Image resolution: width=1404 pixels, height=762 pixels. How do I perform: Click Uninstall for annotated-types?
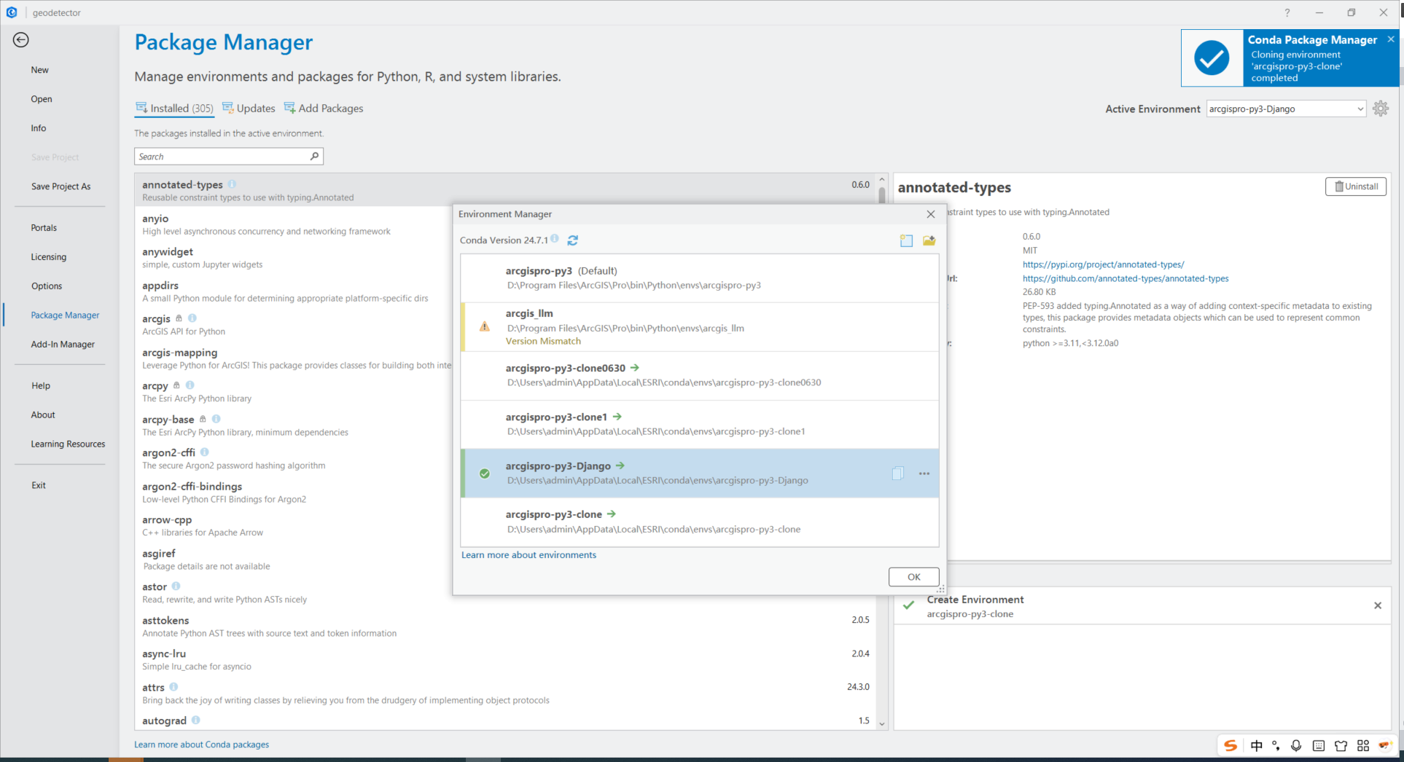pos(1356,186)
